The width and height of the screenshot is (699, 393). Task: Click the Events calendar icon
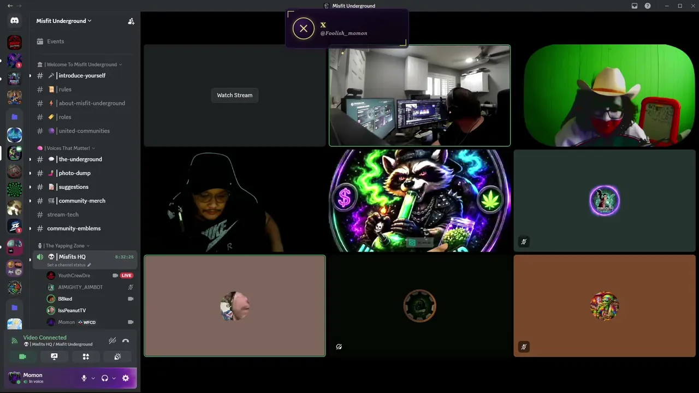pyautogui.click(x=40, y=41)
